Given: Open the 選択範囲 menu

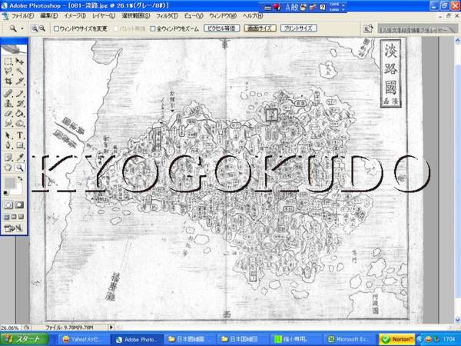Looking at the screenshot, I should point(136,15).
